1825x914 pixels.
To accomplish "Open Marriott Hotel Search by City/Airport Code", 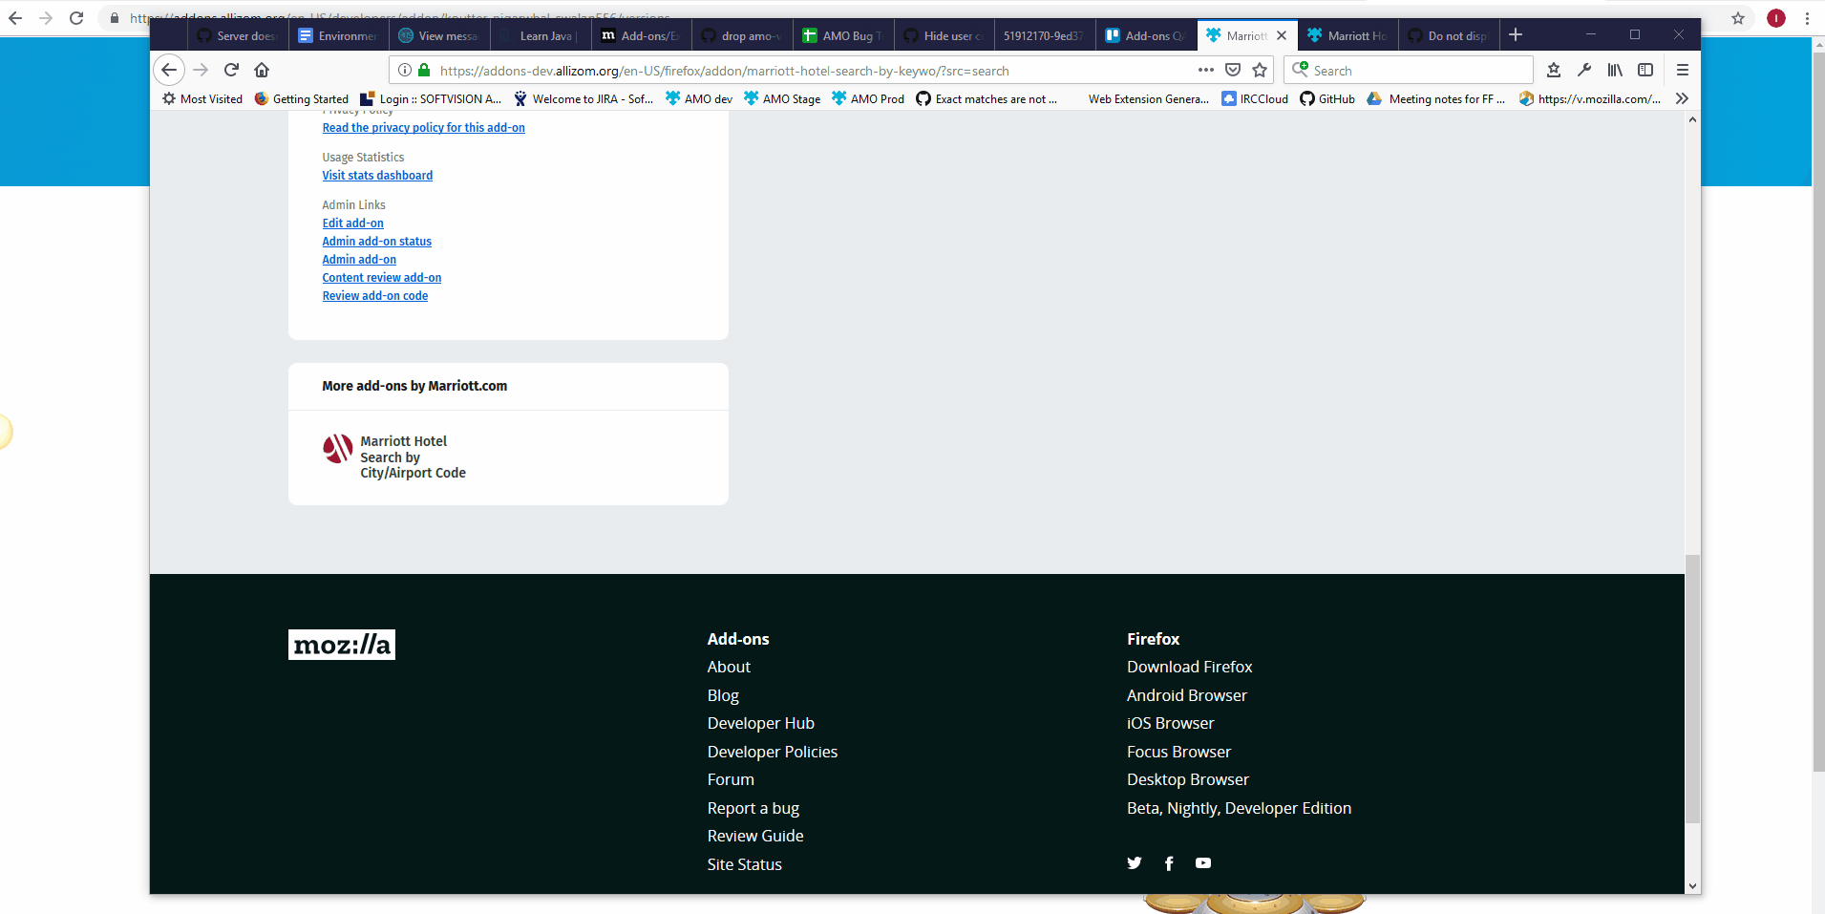I will pyautogui.click(x=413, y=457).
